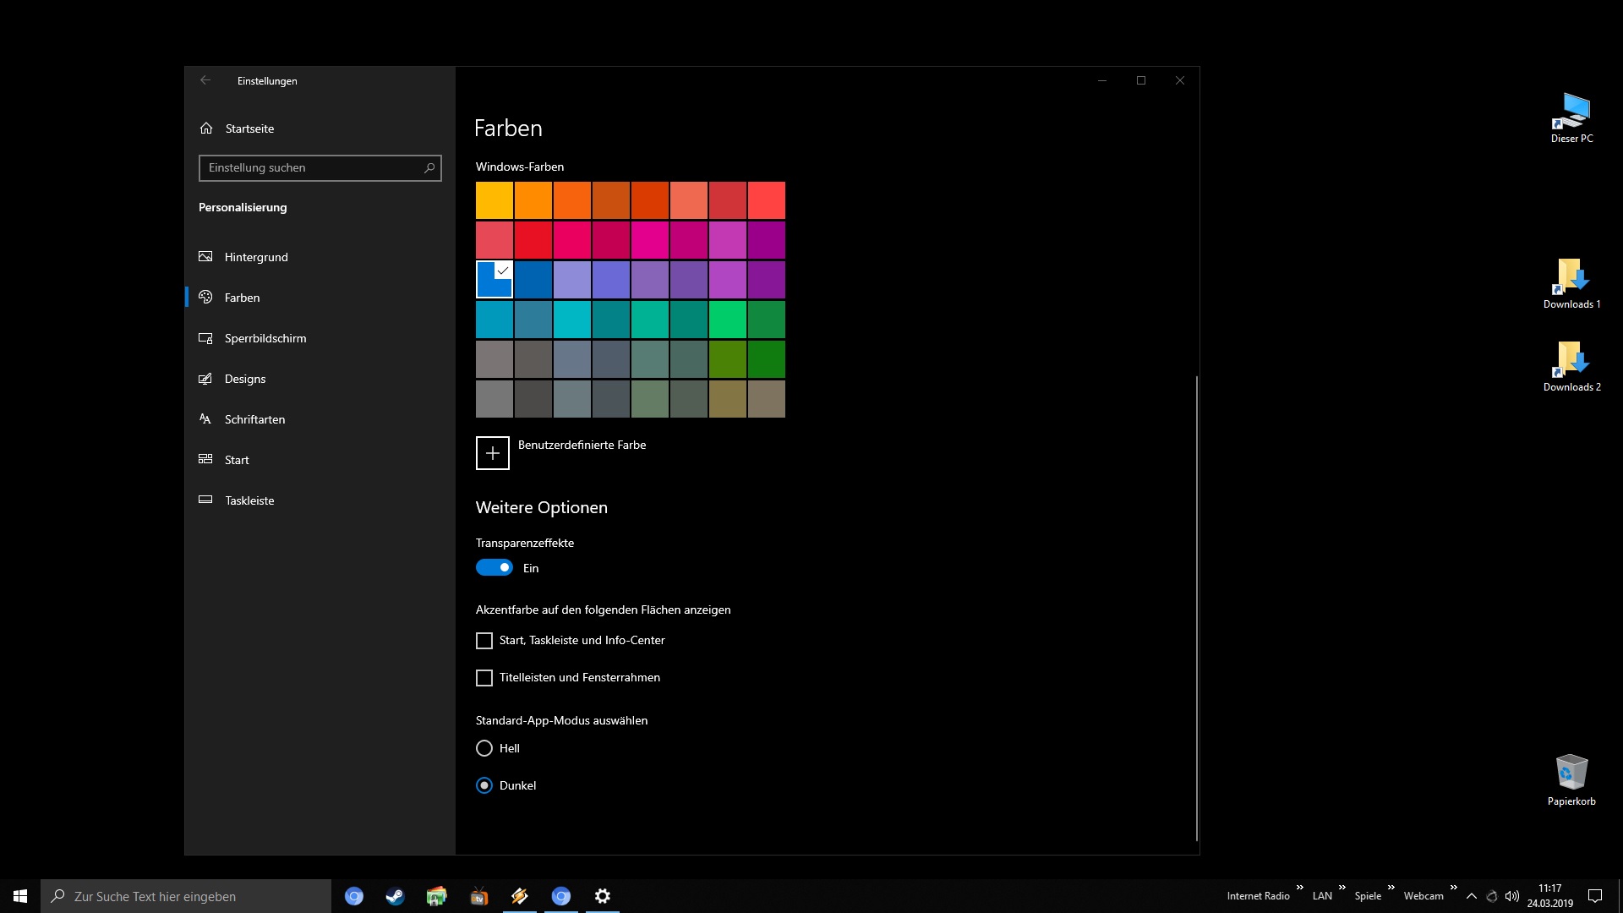Click the back arrow in Einstellungen

click(x=205, y=80)
